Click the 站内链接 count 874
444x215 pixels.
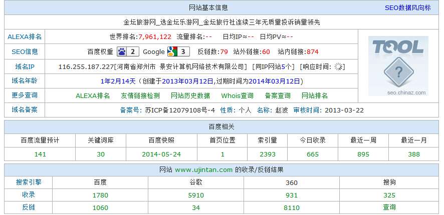pos(313,51)
